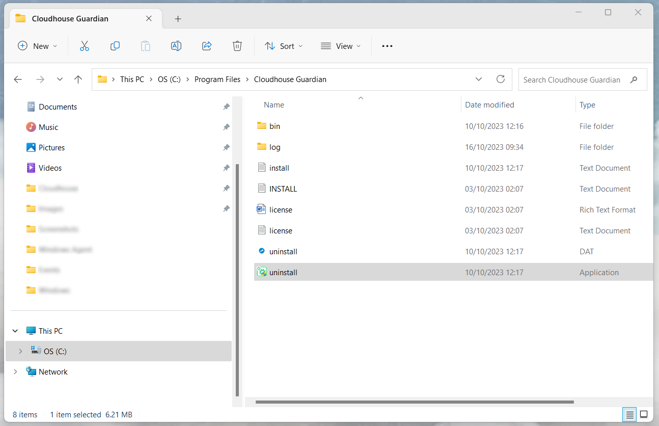659x426 pixels.
Task: Open the Sort options dropdown
Action: pyautogui.click(x=284, y=46)
